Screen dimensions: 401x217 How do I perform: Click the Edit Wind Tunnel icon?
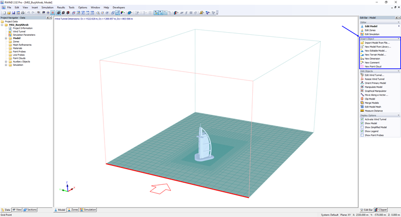coord(362,75)
